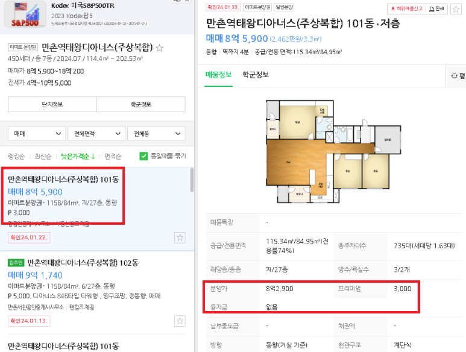The width and height of the screenshot is (466, 352).
Task: Switch to the 학군정보 tab
Action: click(x=256, y=75)
